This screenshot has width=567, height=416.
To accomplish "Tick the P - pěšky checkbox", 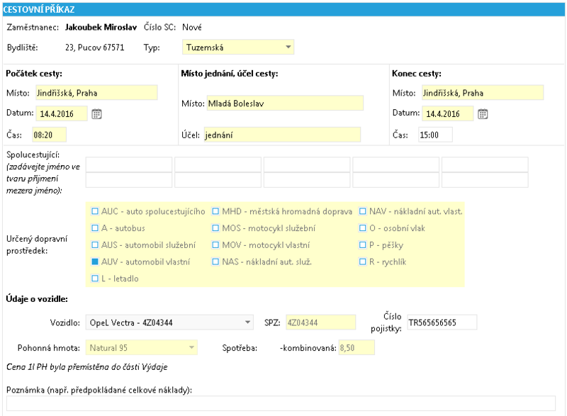I will [x=363, y=245].
